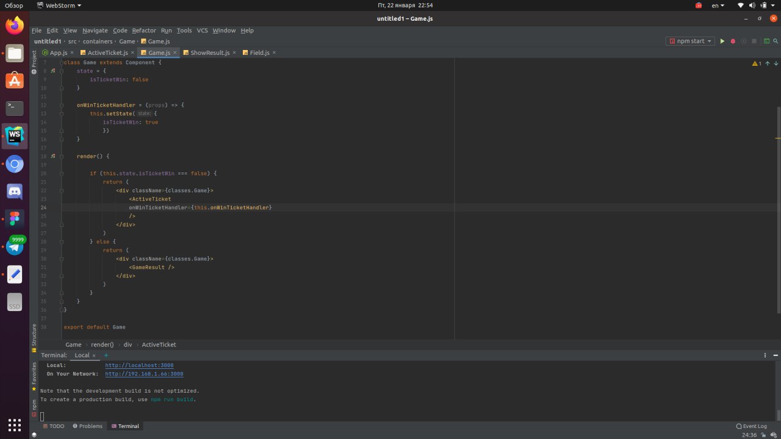
Task: Open the en keyboard layout dropdown
Action: point(718,5)
